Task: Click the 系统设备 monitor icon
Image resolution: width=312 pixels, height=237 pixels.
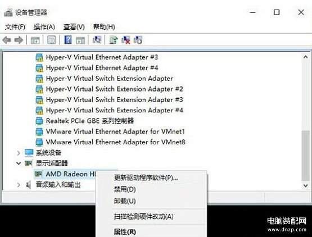Action: click(x=29, y=153)
